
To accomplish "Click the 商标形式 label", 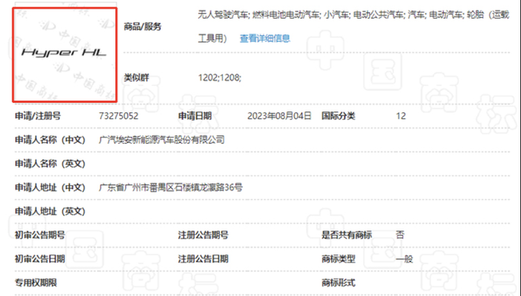I will pos(338,283).
